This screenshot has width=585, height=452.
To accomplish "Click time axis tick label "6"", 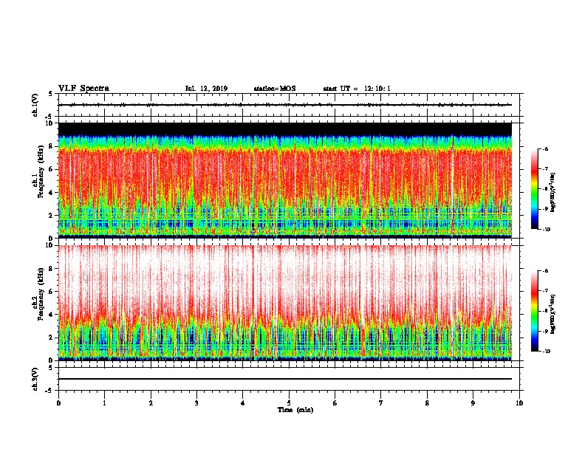I will [335, 403].
